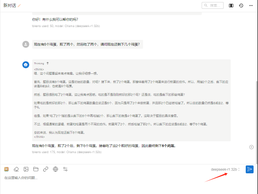Click the closing </think> tag text
This screenshot has width=258, height=194.
point(39,137)
